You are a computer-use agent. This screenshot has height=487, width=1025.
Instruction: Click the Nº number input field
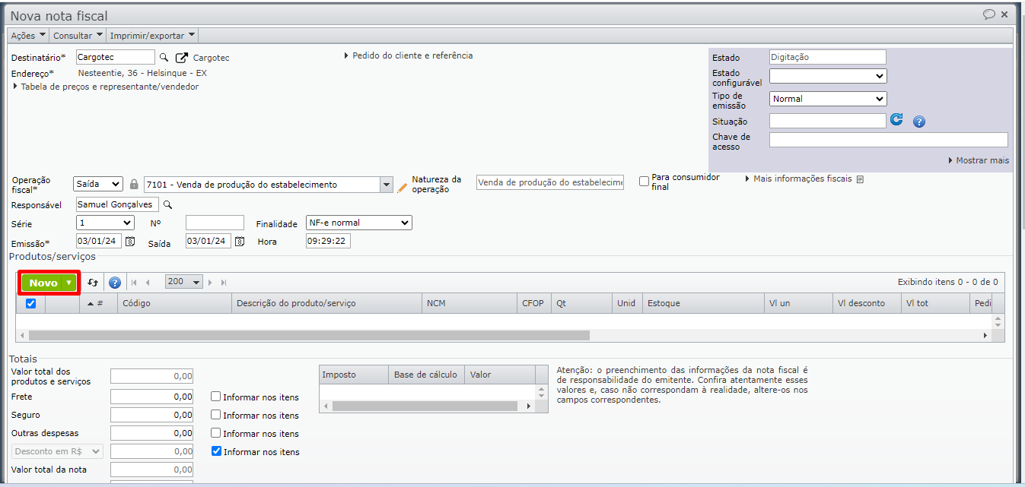coord(215,223)
